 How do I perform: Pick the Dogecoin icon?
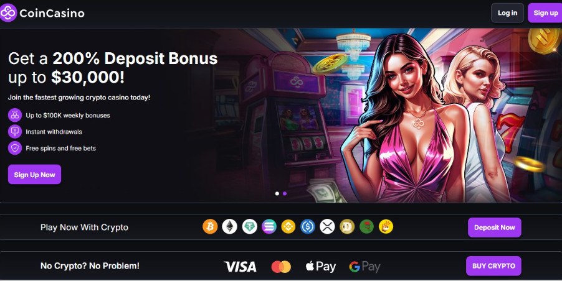click(x=347, y=227)
